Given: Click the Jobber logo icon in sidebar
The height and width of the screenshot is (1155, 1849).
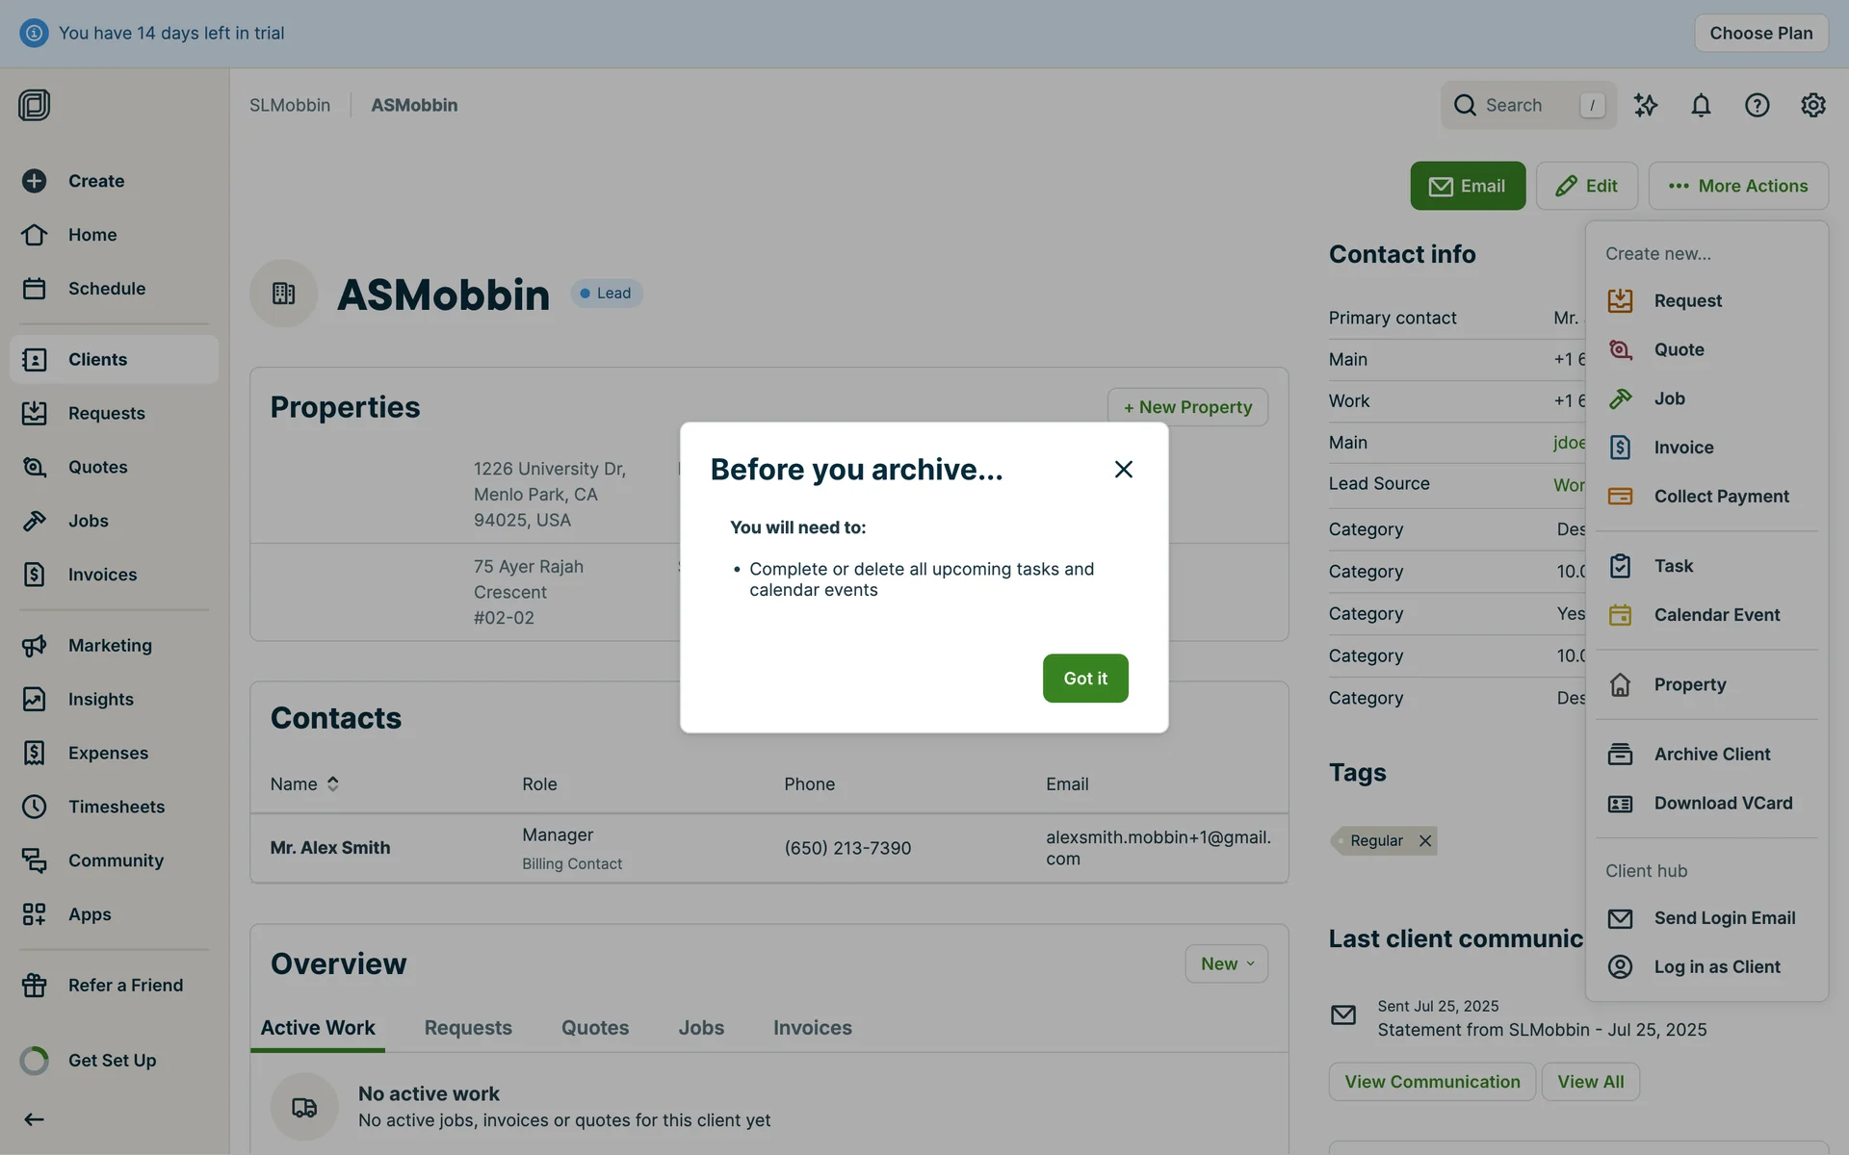Looking at the screenshot, I should (x=34, y=105).
